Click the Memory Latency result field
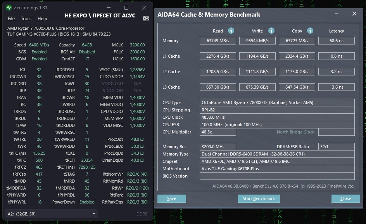Image resolution: width=366 pixels, height=224 pixels. pos(337,41)
